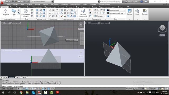The height and width of the screenshot is (95, 169).
Task: Click Save icon in quick access toolbar
Action: [13, 2]
